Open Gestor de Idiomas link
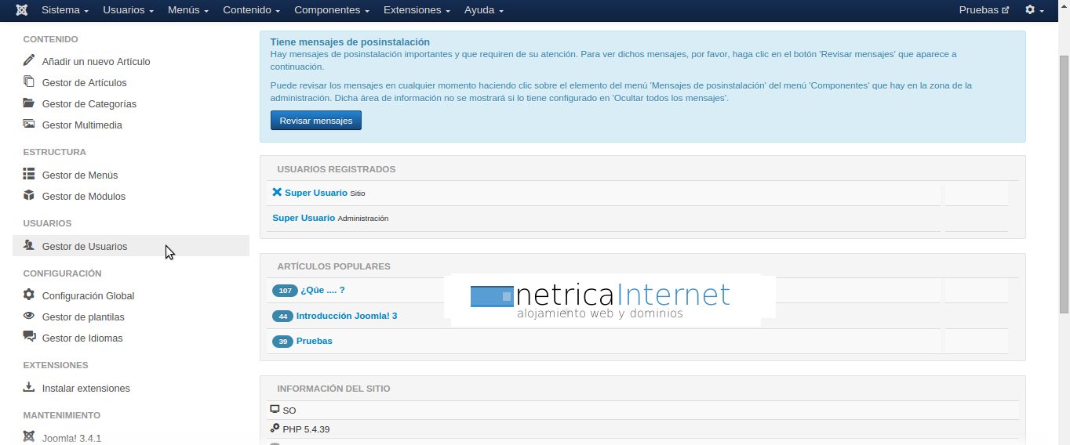Viewport: 1070px width, 445px height. (82, 338)
